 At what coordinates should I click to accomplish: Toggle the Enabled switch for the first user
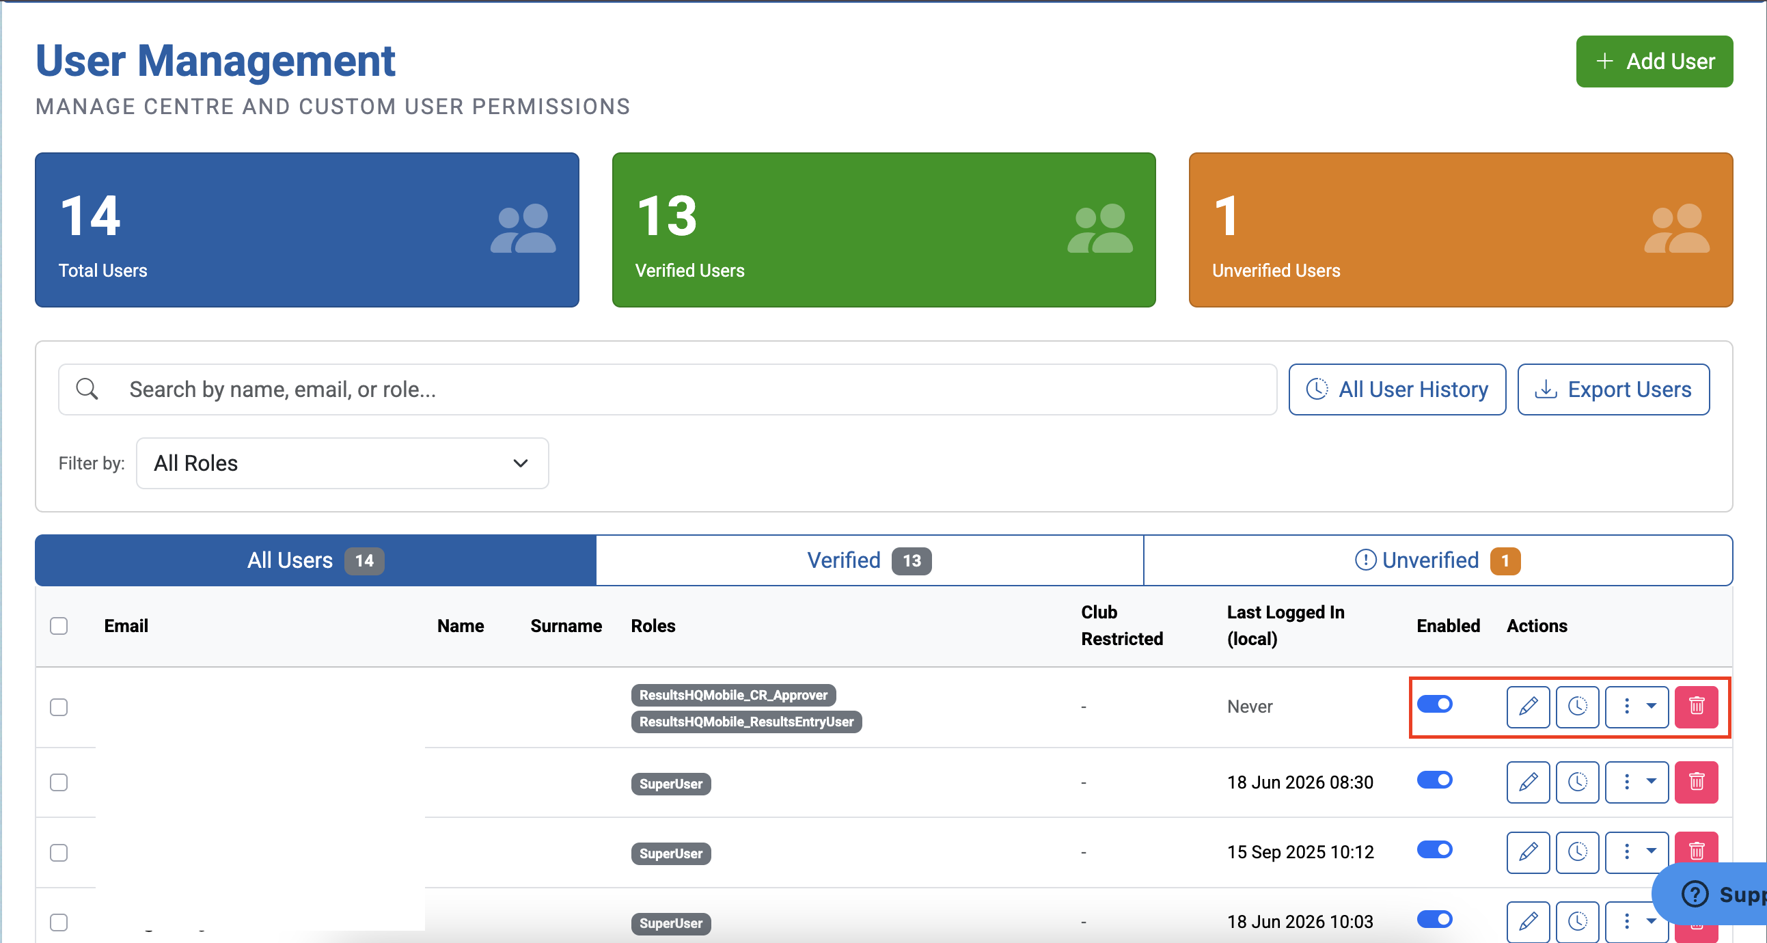pyautogui.click(x=1434, y=705)
